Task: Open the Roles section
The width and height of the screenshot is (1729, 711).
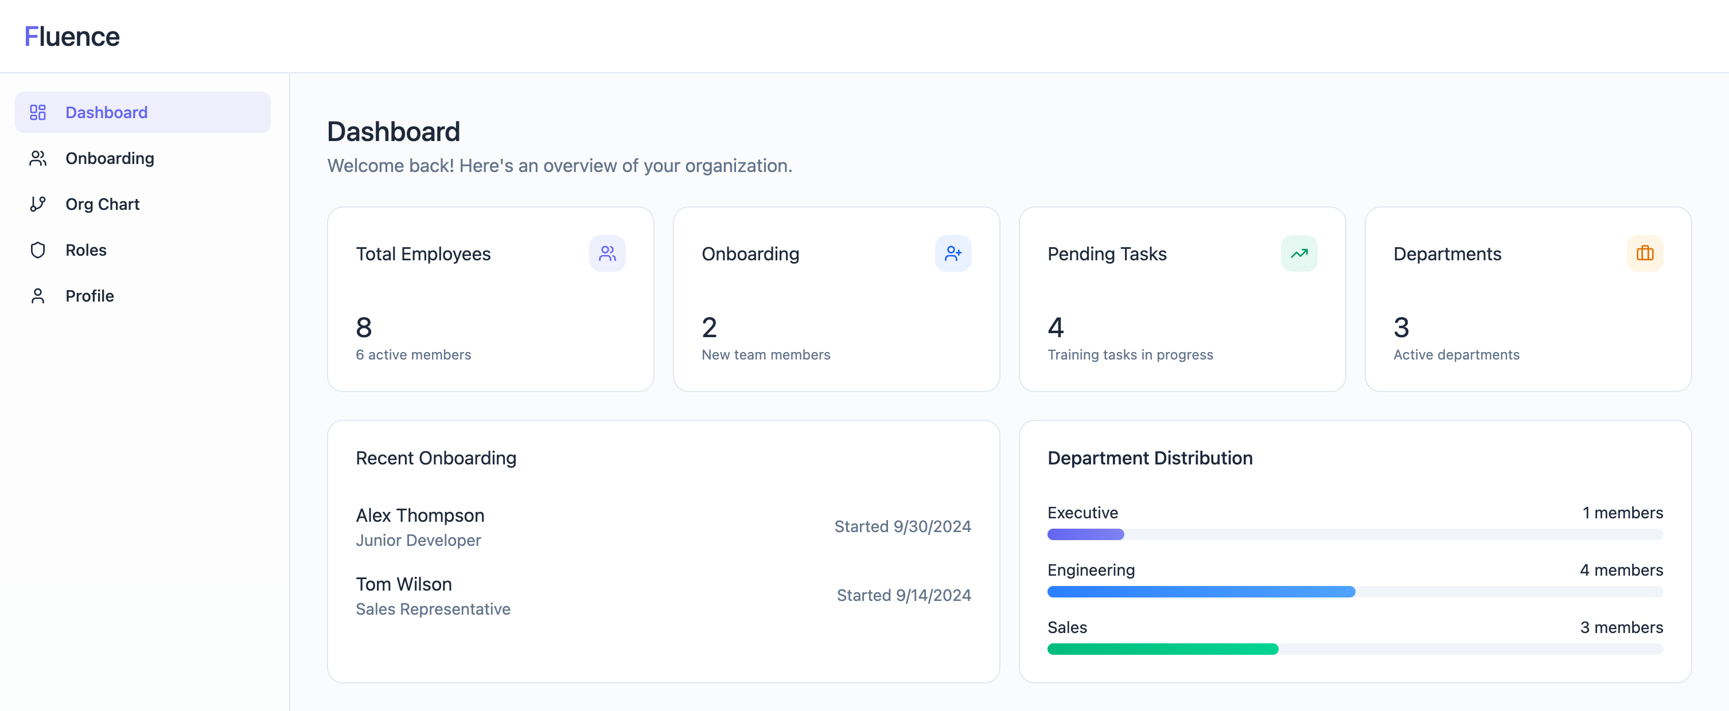Action: pyautogui.click(x=86, y=250)
